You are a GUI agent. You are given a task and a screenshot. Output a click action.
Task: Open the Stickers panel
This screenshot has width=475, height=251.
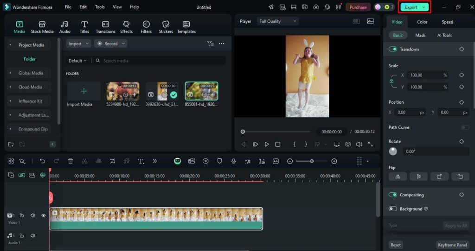[x=166, y=27]
